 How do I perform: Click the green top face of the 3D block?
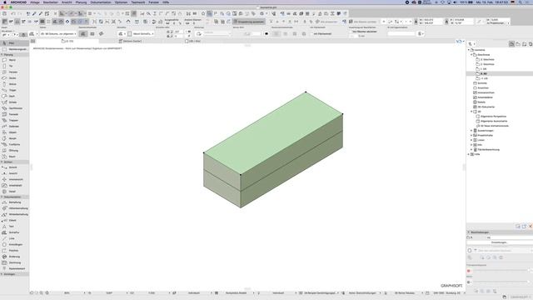274,133
